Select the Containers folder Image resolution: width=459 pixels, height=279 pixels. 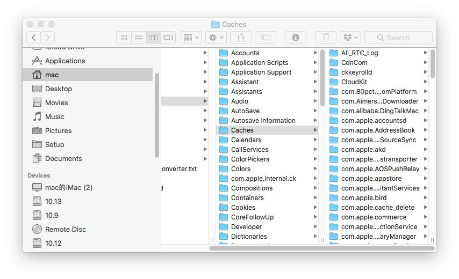coord(267,198)
